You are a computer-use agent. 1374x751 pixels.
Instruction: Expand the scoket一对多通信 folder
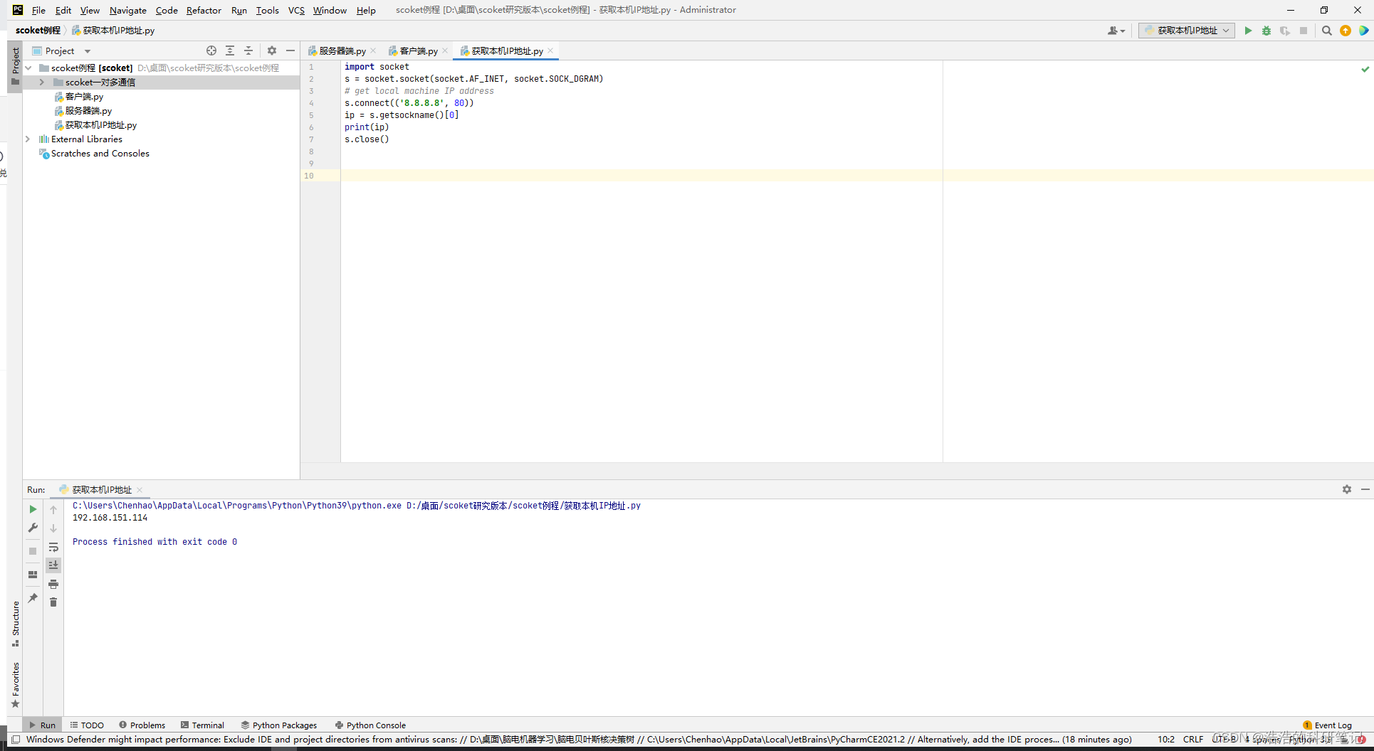click(x=42, y=82)
